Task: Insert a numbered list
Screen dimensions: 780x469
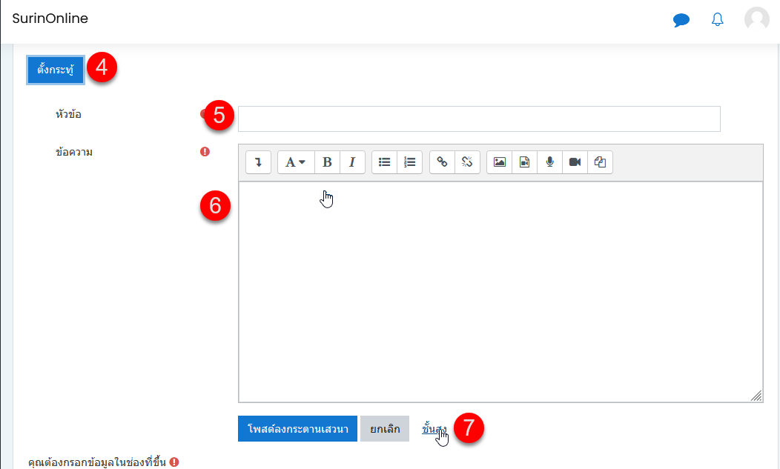Action: tap(409, 162)
